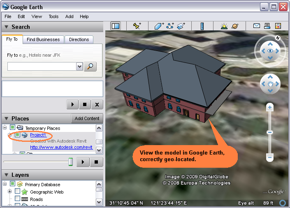Add a polygon from toolbar
This screenshot has width=290, height=208.
coord(159,26)
